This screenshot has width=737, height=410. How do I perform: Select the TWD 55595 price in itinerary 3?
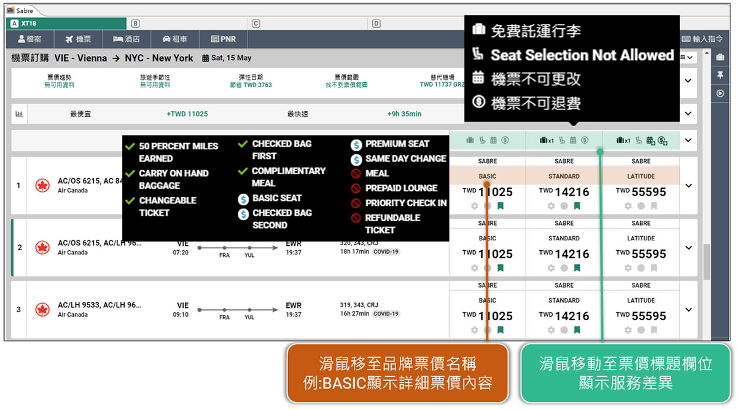pos(641,316)
